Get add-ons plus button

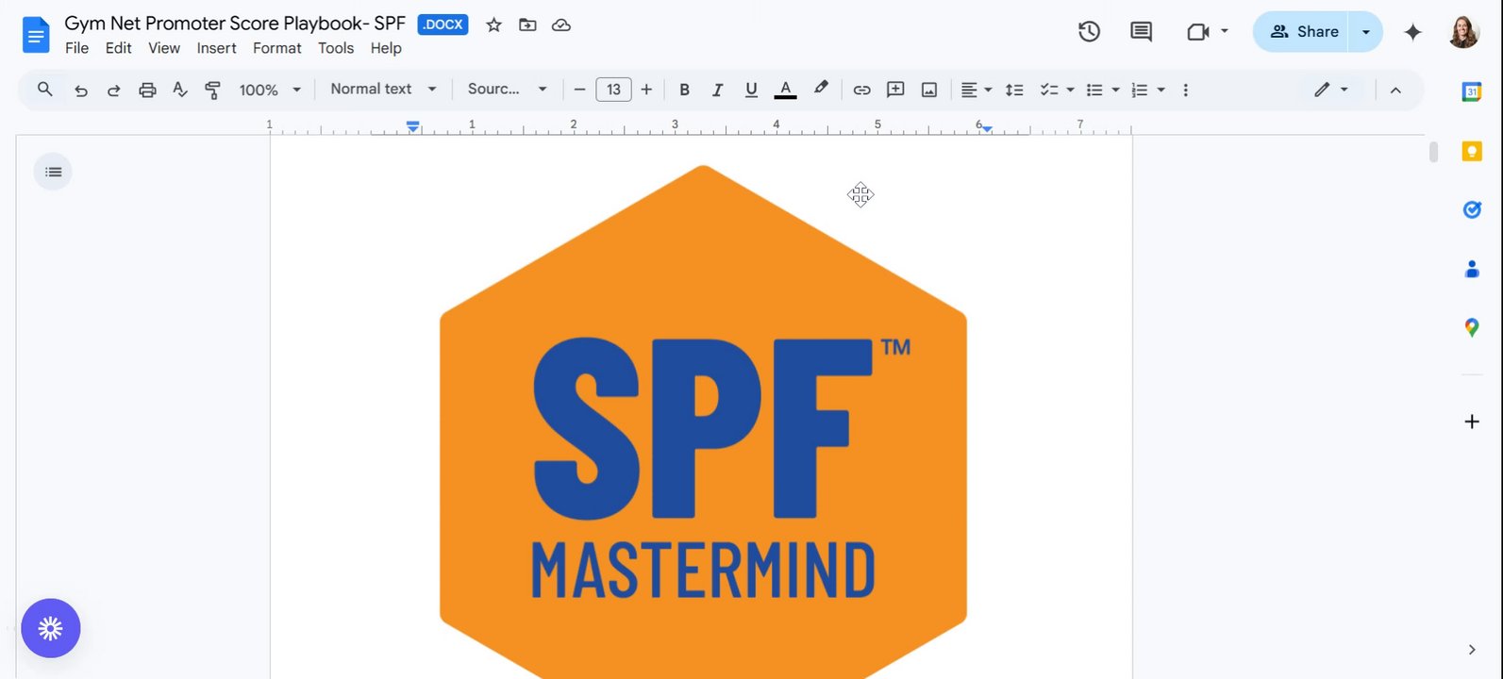[x=1472, y=422]
